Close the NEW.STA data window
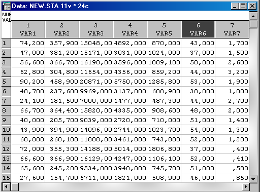This screenshot has height=192, width=260. tap(252, 6)
